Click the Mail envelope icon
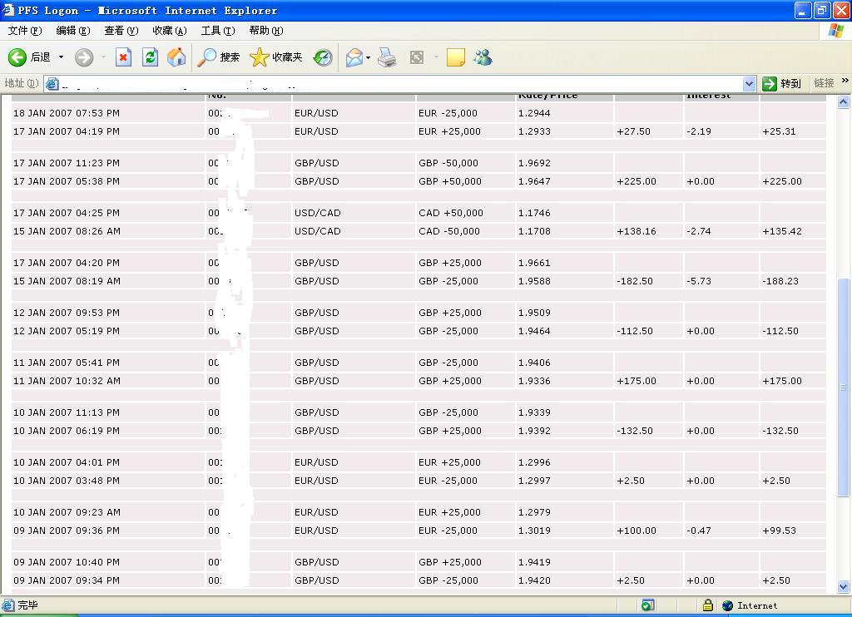 pyautogui.click(x=354, y=57)
